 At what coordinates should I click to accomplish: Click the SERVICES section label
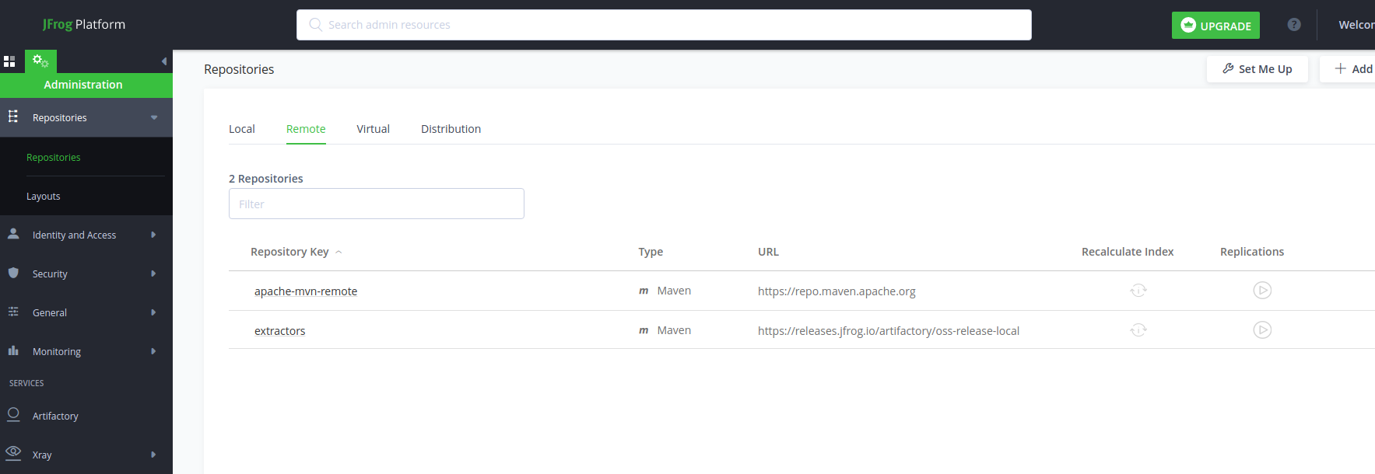point(26,383)
